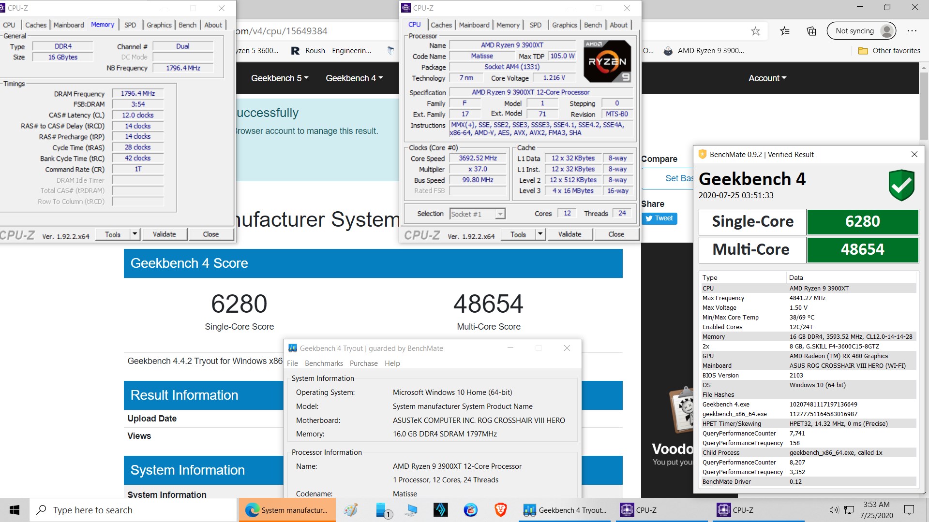Click the DRAM Frequency 1796.4 MHz value
This screenshot has height=522, width=929.
point(138,93)
